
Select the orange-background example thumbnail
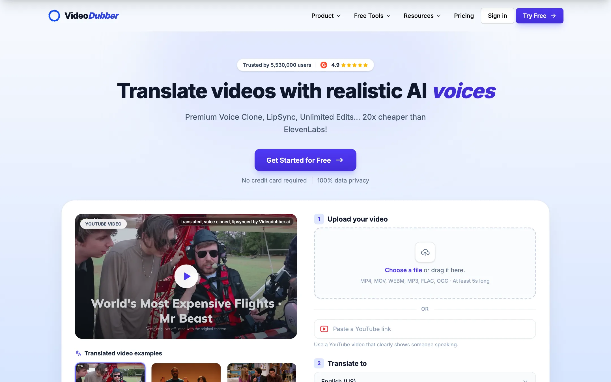[186, 373]
